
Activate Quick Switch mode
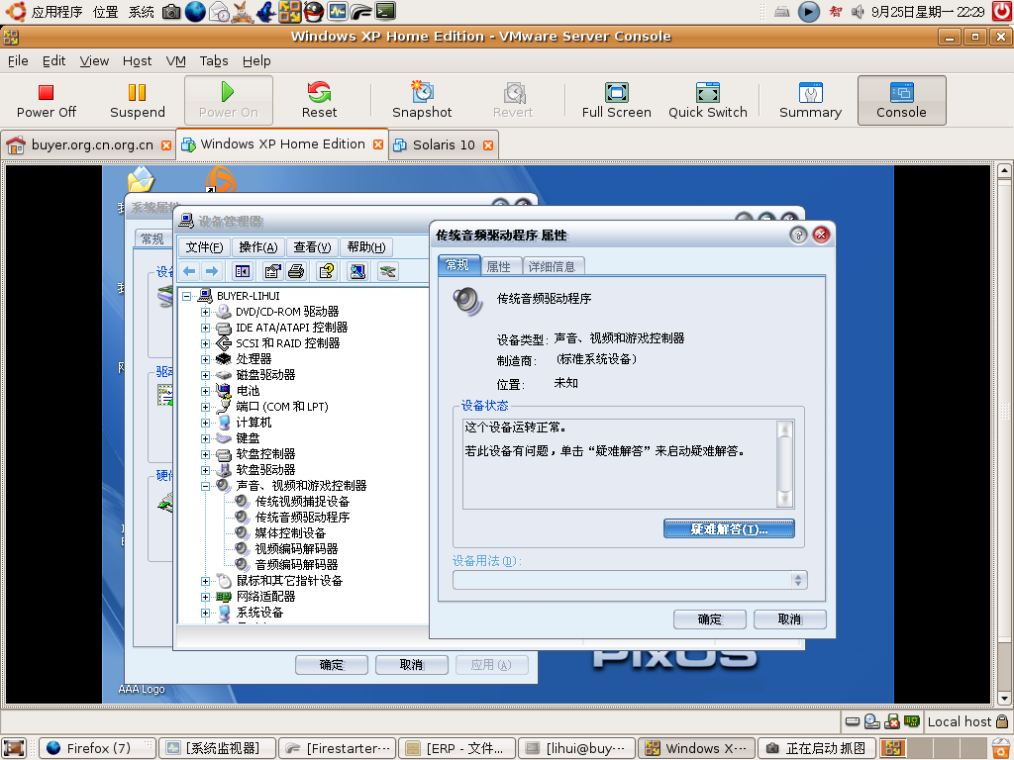pyautogui.click(x=707, y=101)
